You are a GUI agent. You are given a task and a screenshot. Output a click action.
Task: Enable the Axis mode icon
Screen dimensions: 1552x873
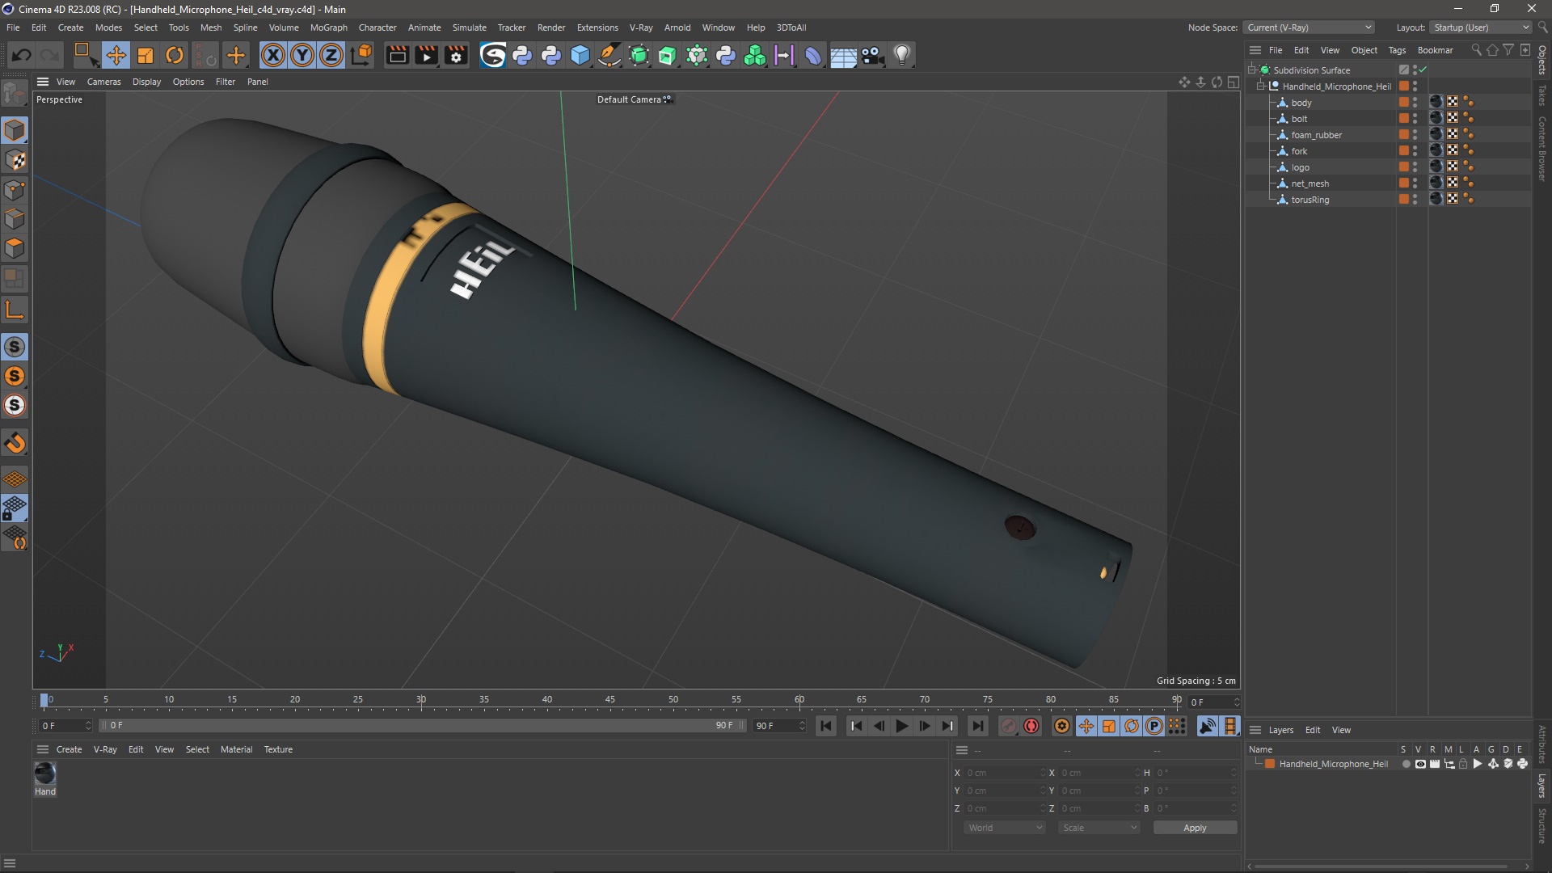[15, 310]
